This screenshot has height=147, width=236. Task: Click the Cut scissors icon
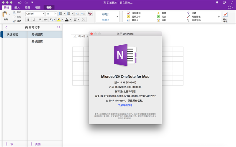tap(14, 12)
